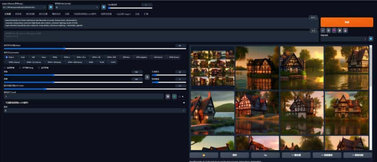The image size is (377, 162).
Task: Select the Euler a sampler
Action: (x=9, y=57)
